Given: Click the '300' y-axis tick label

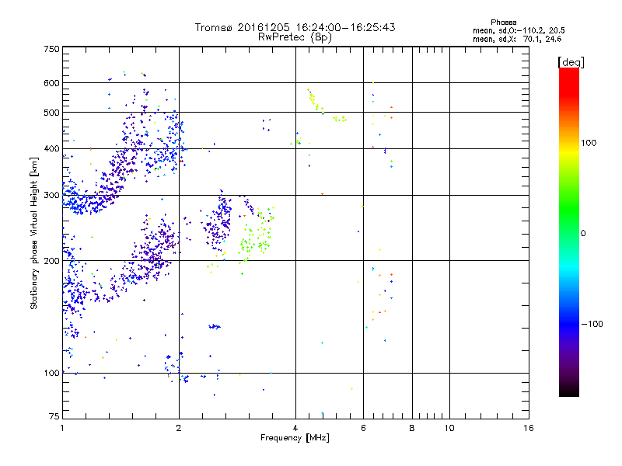Looking at the screenshot, I should pos(51,196).
